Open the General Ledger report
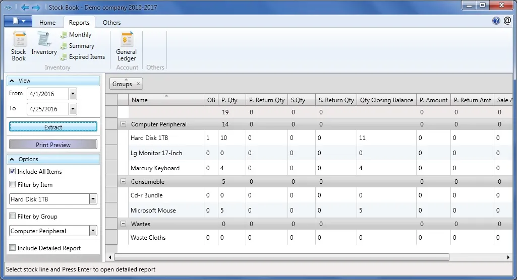The width and height of the screenshot is (517, 280). pyautogui.click(x=126, y=46)
